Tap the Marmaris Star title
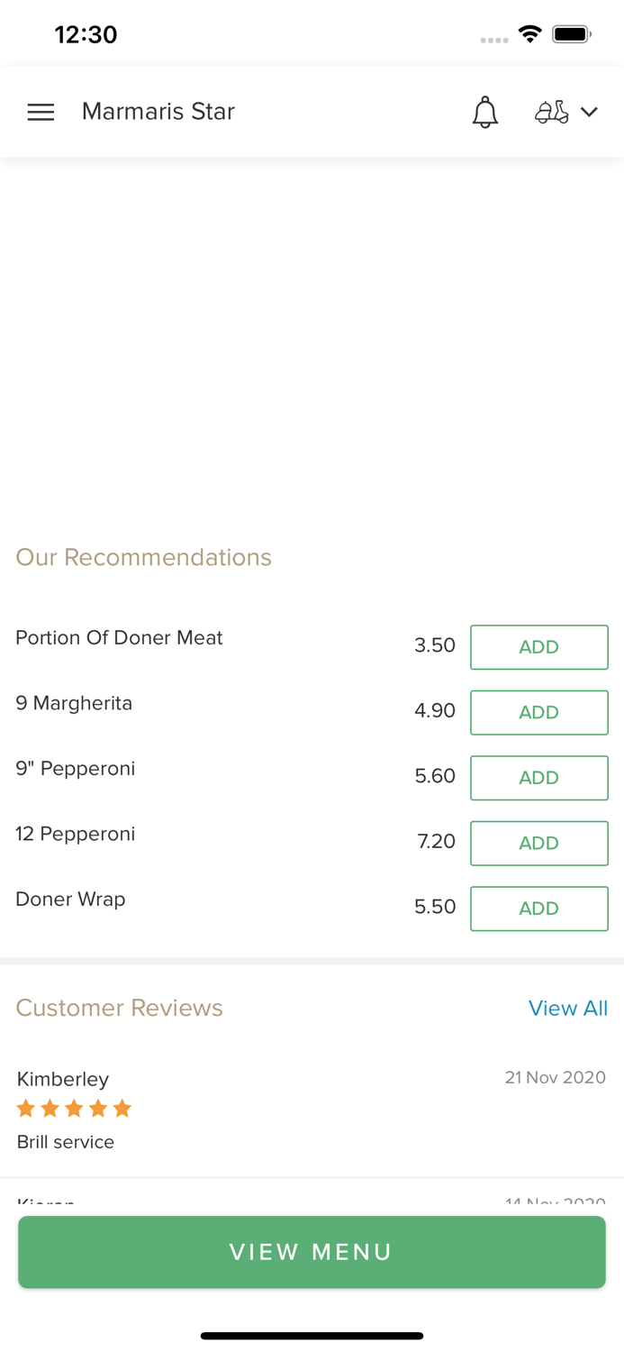Viewport: 624px width, 1352px height. point(158,111)
